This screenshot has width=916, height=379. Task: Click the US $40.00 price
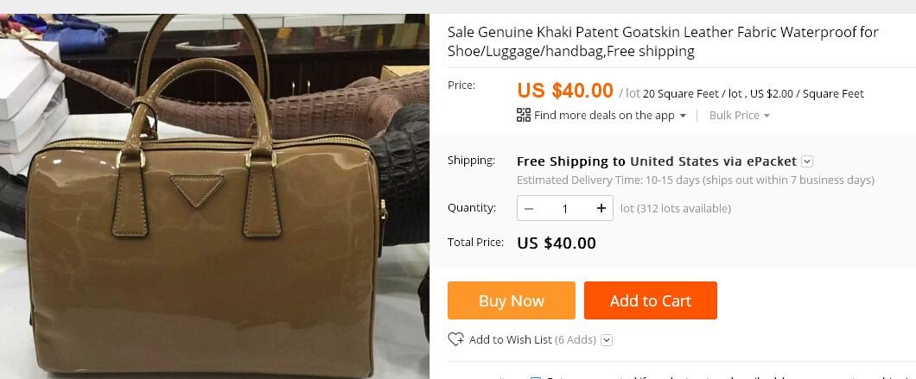[x=565, y=91]
